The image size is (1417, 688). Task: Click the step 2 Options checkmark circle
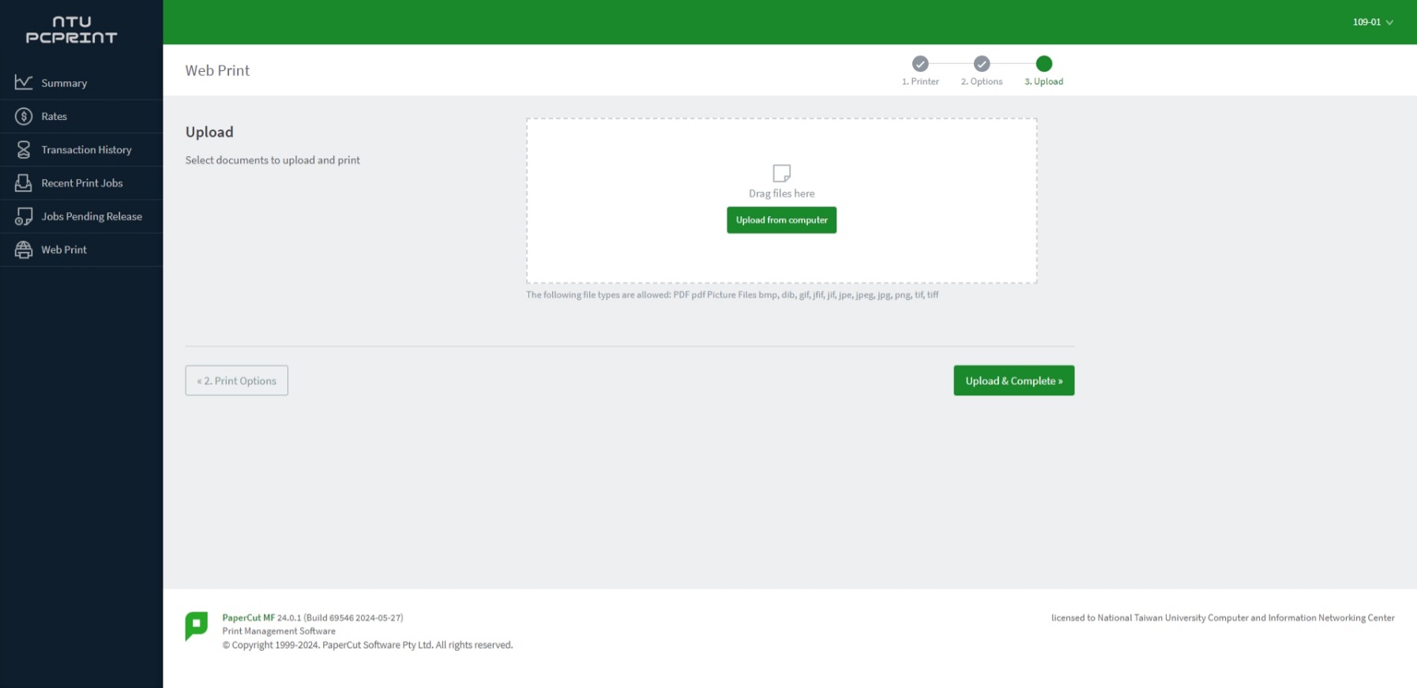[982, 64]
